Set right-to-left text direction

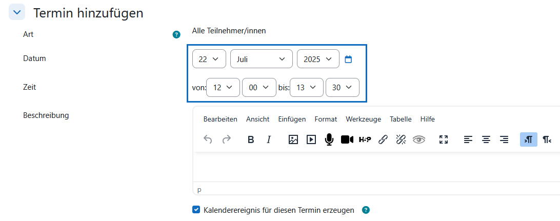[547, 139]
